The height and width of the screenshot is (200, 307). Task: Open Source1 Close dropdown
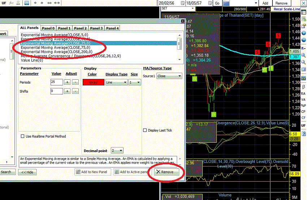tap(169, 76)
